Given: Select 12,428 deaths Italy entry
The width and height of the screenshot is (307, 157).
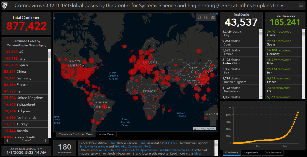Looking at the screenshot, I should [x=240, y=34].
